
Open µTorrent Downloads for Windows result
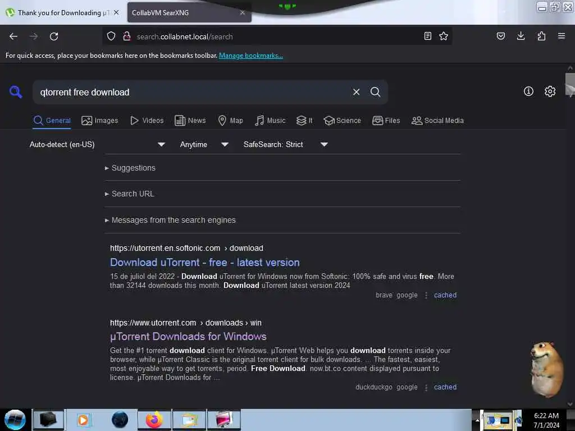pos(188,337)
